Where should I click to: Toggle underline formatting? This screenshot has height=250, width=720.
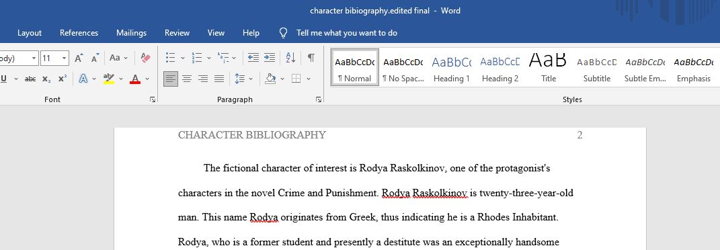click(4, 79)
